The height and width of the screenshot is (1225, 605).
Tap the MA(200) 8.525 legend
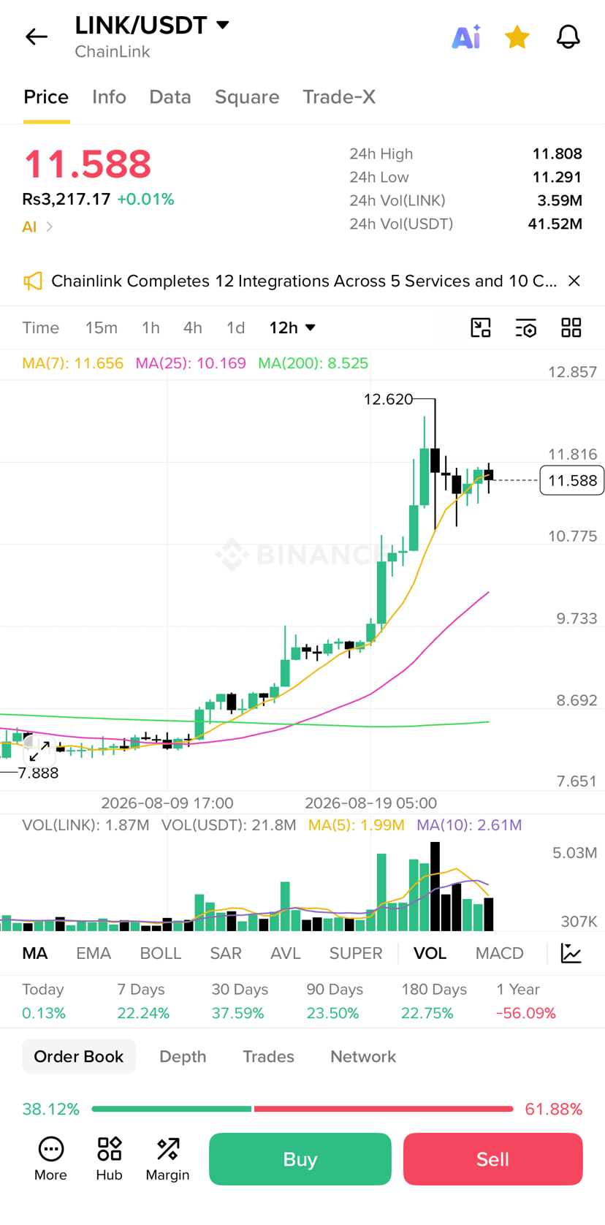[313, 363]
